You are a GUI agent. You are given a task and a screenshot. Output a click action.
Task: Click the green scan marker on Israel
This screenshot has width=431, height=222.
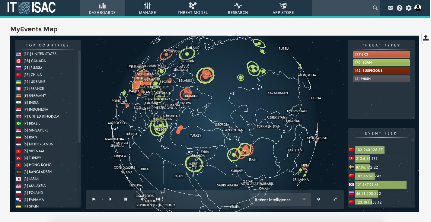tap(194, 163)
